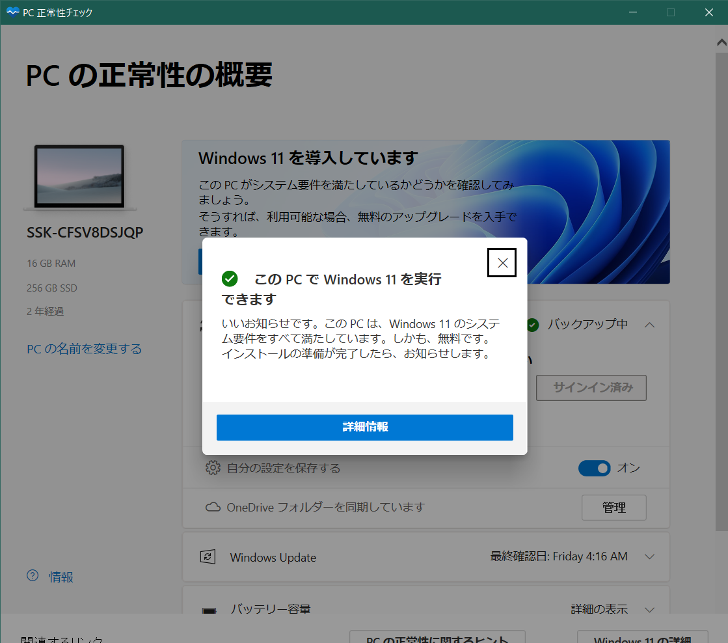Toggle the 自分の設定を保存する switch
Viewport: 728px width, 643px height.
tap(594, 469)
